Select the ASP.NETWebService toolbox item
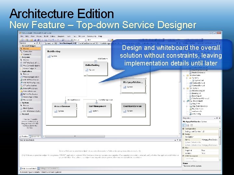This screenshot has height=175, width=234. (x=30, y=80)
